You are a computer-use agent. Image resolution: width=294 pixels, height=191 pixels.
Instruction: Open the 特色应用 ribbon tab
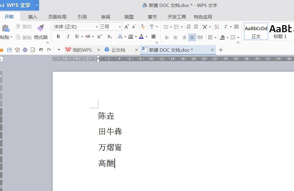pyautogui.click(x=203, y=17)
